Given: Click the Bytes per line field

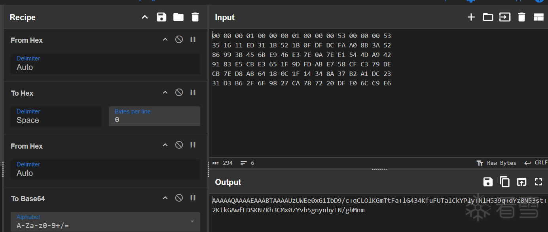Looking at the screenshot, I should coord(154,116).
